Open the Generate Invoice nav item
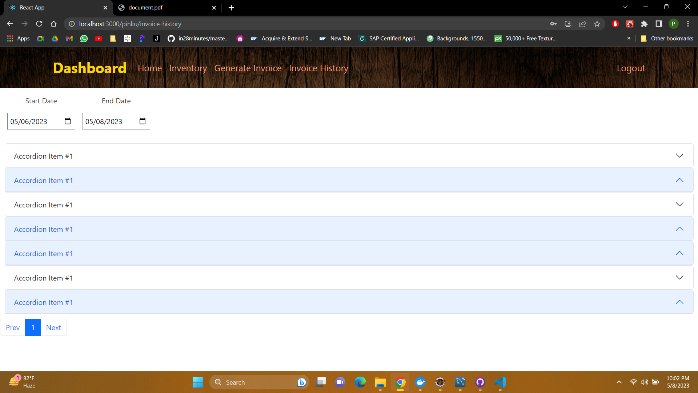This screenshot has height=393, width=698. coord(248,68)
